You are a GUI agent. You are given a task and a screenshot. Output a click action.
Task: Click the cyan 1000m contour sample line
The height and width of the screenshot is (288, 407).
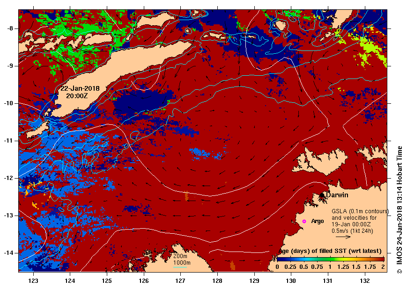coord(180,267)
